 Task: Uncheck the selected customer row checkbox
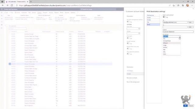click(10, 64)
